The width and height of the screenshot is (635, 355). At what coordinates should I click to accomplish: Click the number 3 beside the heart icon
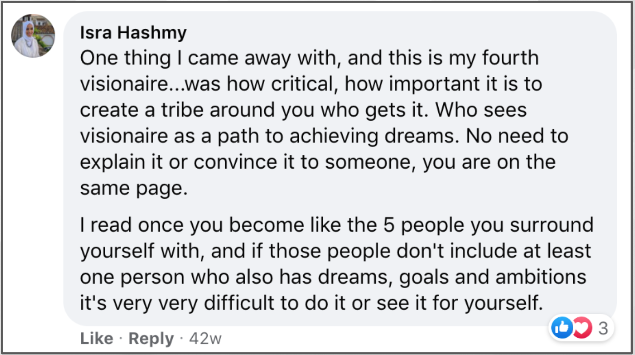click(x=603, y=328)
